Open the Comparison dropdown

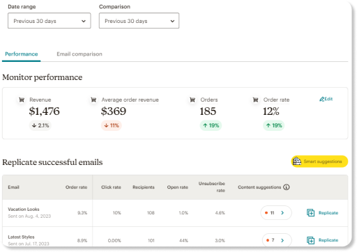(139, 21)
